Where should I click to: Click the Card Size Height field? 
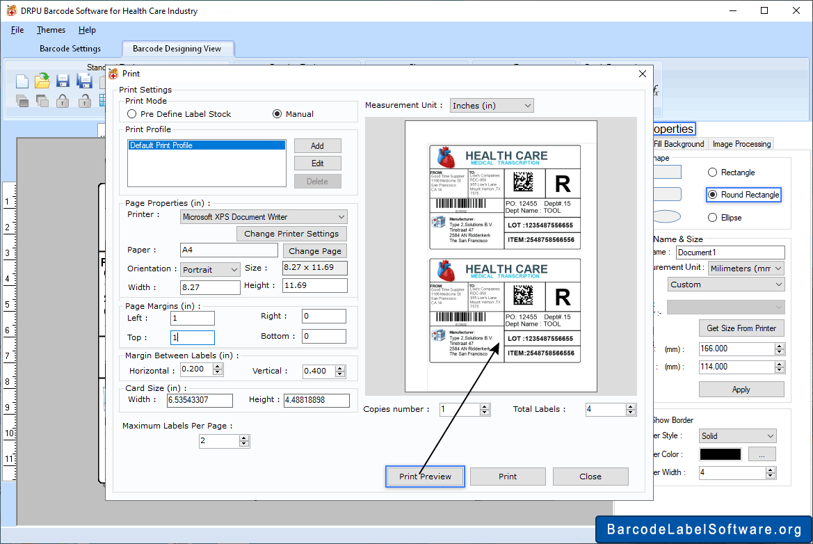pyautogui.click(x=317, y=400)
